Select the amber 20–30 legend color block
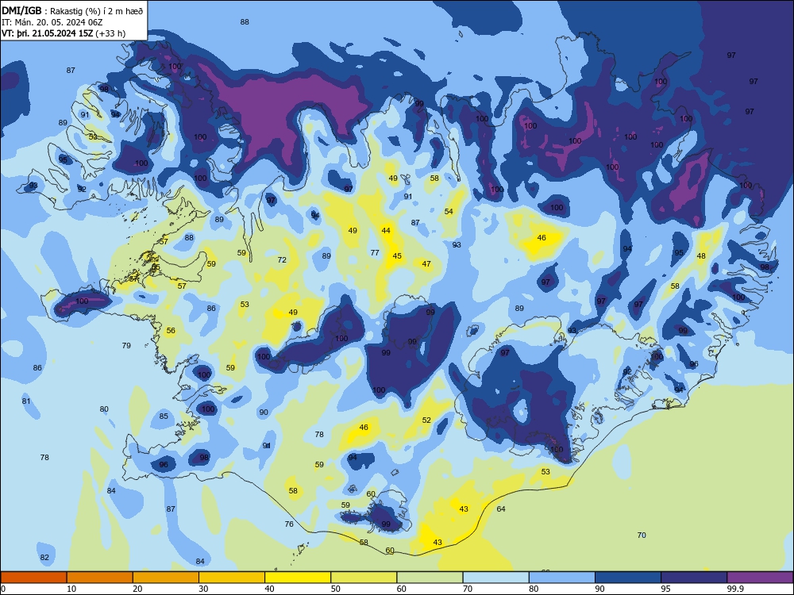The width and height of the screenshot is (794, 595). click(x=166, y=578)
